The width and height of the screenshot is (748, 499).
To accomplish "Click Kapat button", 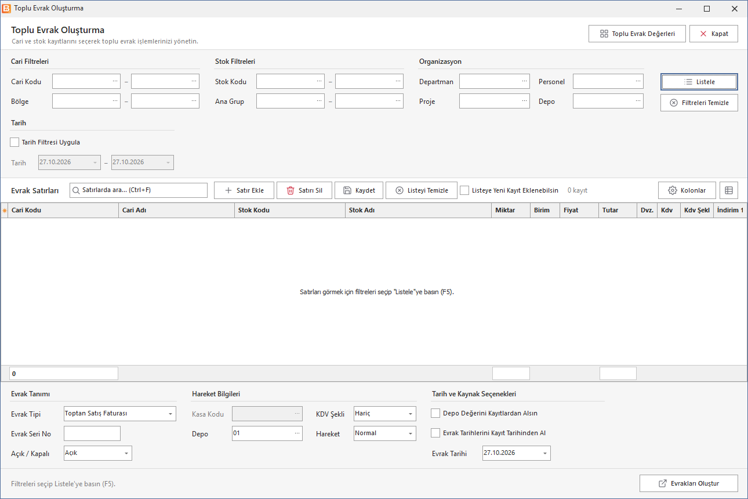I will (x=714, y=34).
